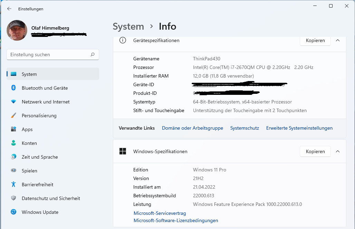This screenshot has height=229, width=355.
Task: Click the Gerätespezifikationen info icon
Action: tap(123, 40)
